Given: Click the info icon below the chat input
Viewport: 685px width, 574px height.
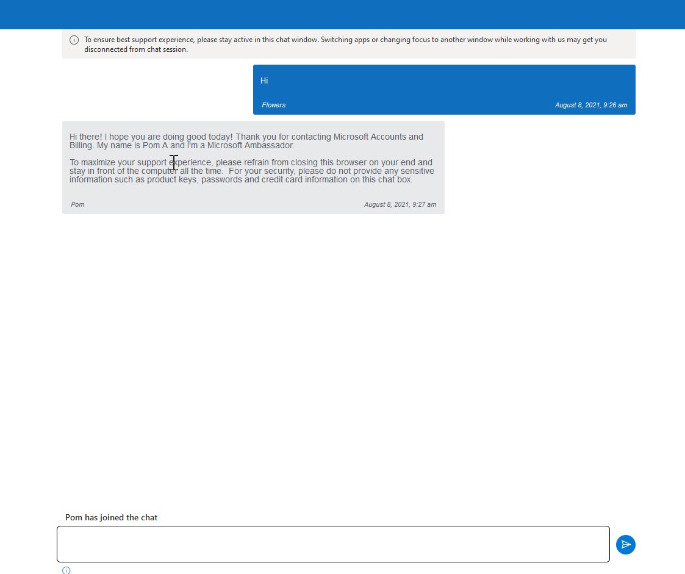Looking at the screenshot, I should pos(66,570).
